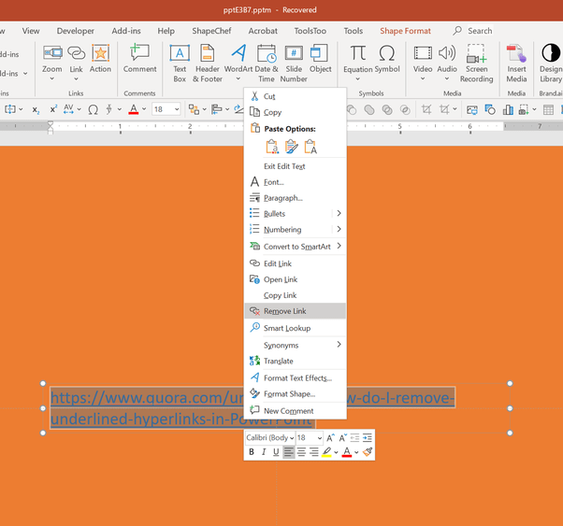The height and width of the screenshot is (526, 563).
Task: Click the Action star icon
Action: tap(100, 53)
